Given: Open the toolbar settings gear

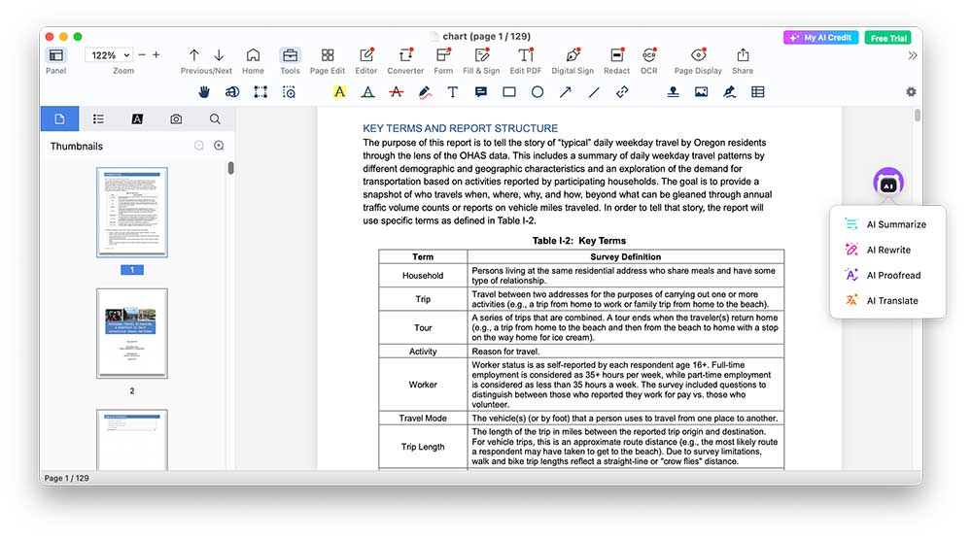Looking at the screenshot, I should tap(911, 91).
